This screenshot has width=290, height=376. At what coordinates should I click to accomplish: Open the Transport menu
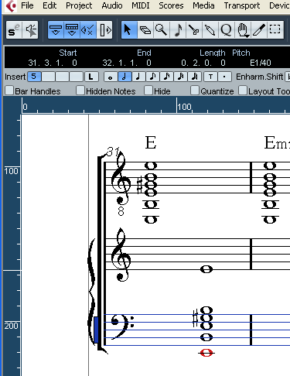(x=242, y=5)
